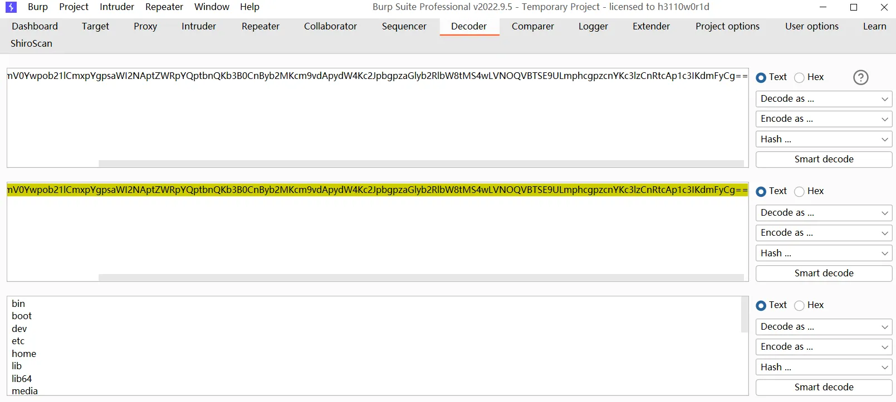Select the Decoder tab
896x402 pixels.
pos(469,26)
